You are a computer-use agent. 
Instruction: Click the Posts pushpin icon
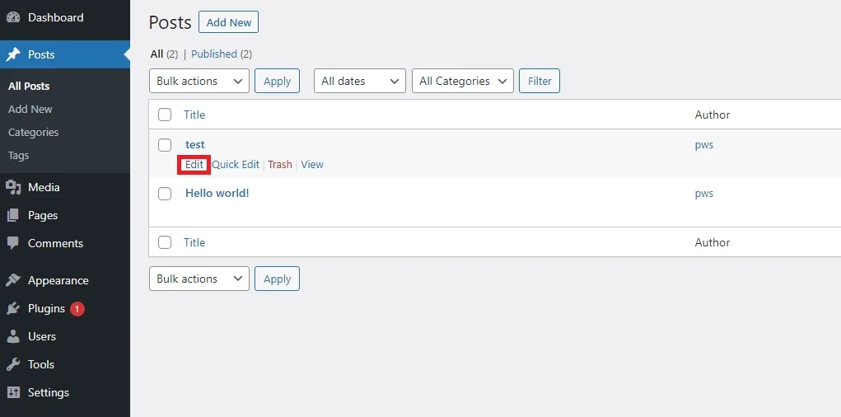[x=13, y=54]
